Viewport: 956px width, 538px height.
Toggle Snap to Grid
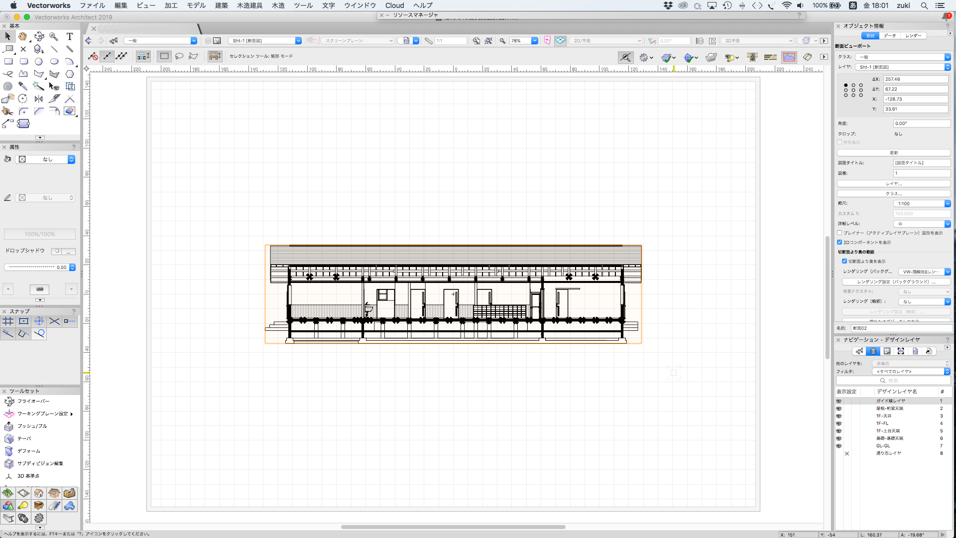coord(8,321)
